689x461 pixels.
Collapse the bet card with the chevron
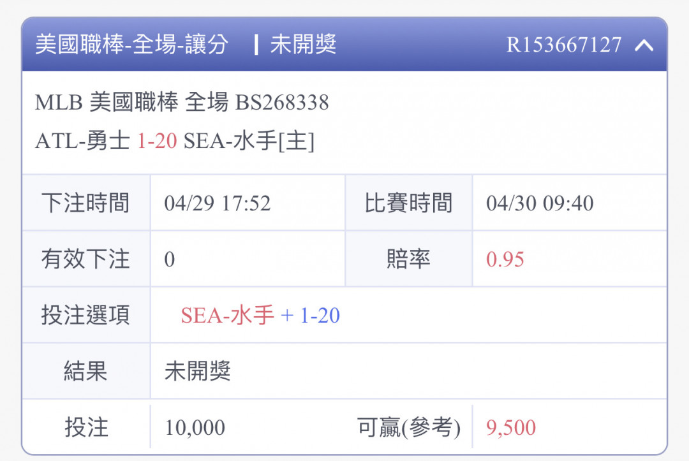[x=644, y=45]
